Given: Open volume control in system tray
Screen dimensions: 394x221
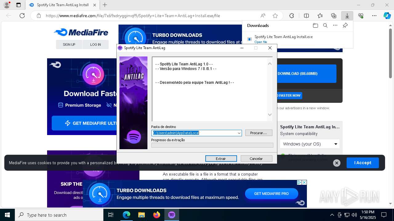Looking at the screenshot, I should click(x=354, y=215).
